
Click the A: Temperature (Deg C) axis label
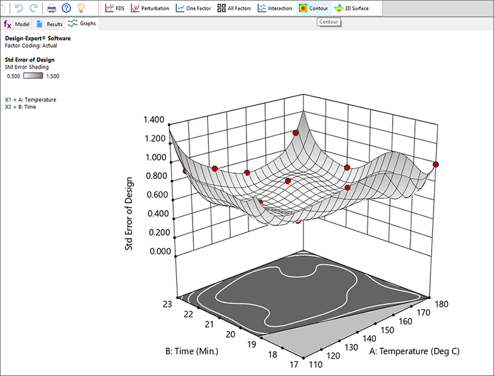pos(414,351)
